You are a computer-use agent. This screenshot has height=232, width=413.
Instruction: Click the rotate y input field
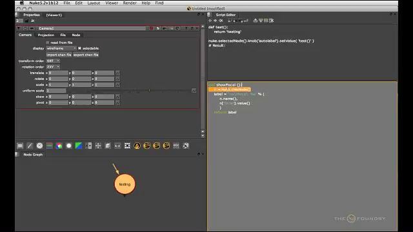coord(81,79)
